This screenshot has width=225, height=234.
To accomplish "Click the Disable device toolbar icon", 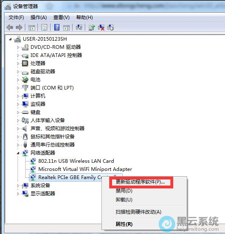I will pyautogui.click(x=110, y=27).
